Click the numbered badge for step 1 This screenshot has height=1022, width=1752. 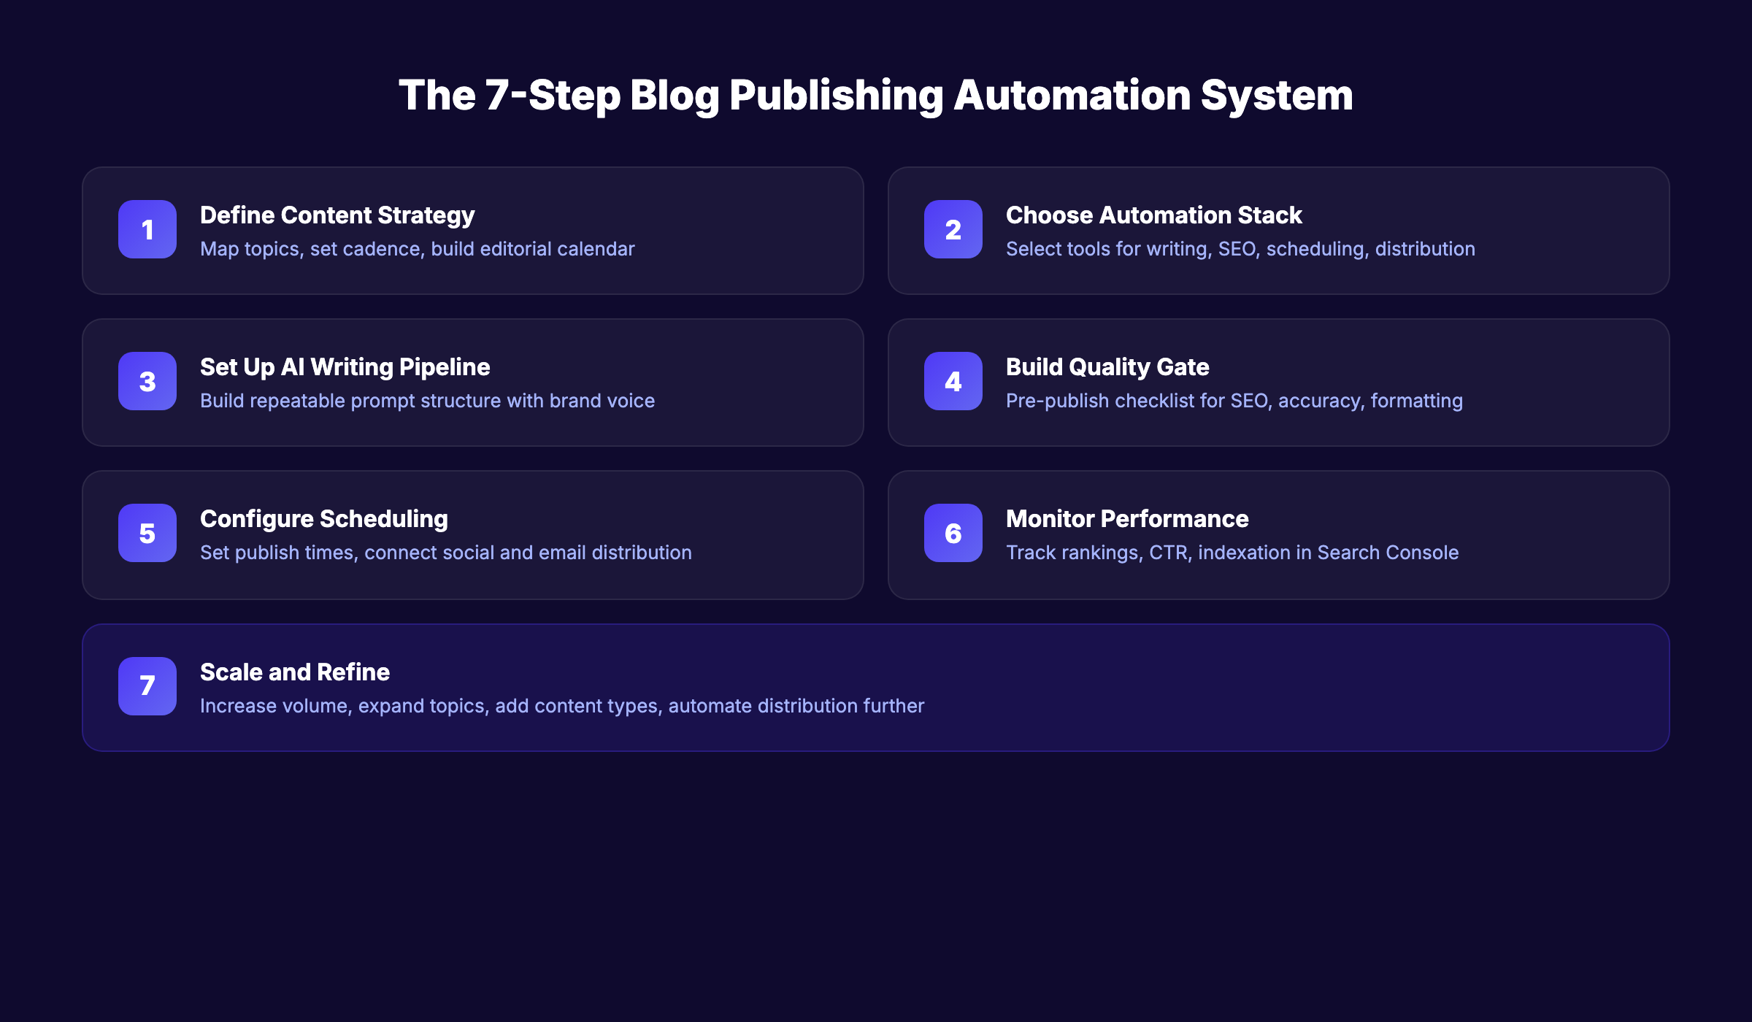coord(147,230)
